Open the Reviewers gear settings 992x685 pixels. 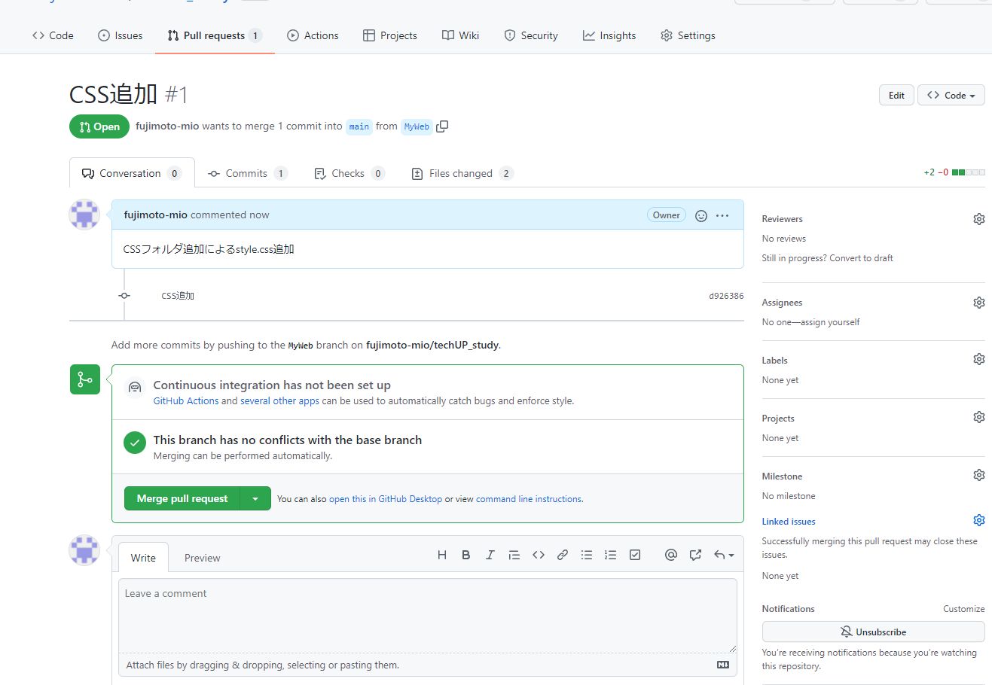(x=978, y=219)
